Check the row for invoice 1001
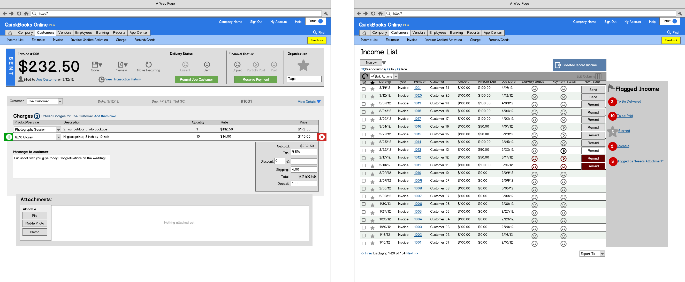Image resolution: width=685 pixels, height=282 pixels. click(364, 243)
